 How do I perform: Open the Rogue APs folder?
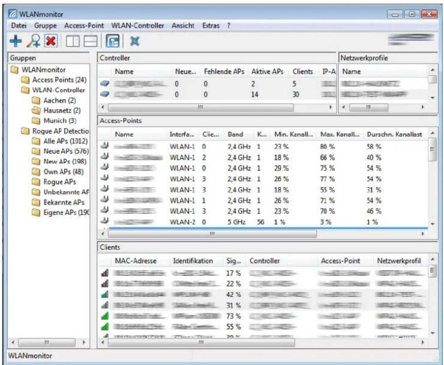[54, 182]
